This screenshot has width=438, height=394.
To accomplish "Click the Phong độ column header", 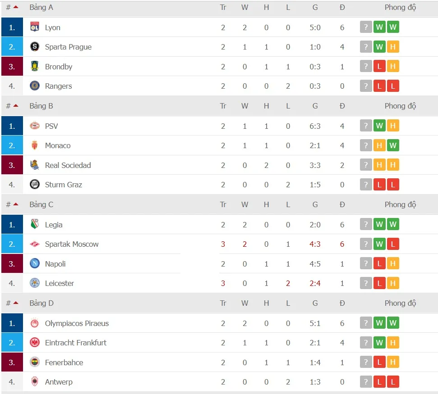I will click(x=400, y=7).
